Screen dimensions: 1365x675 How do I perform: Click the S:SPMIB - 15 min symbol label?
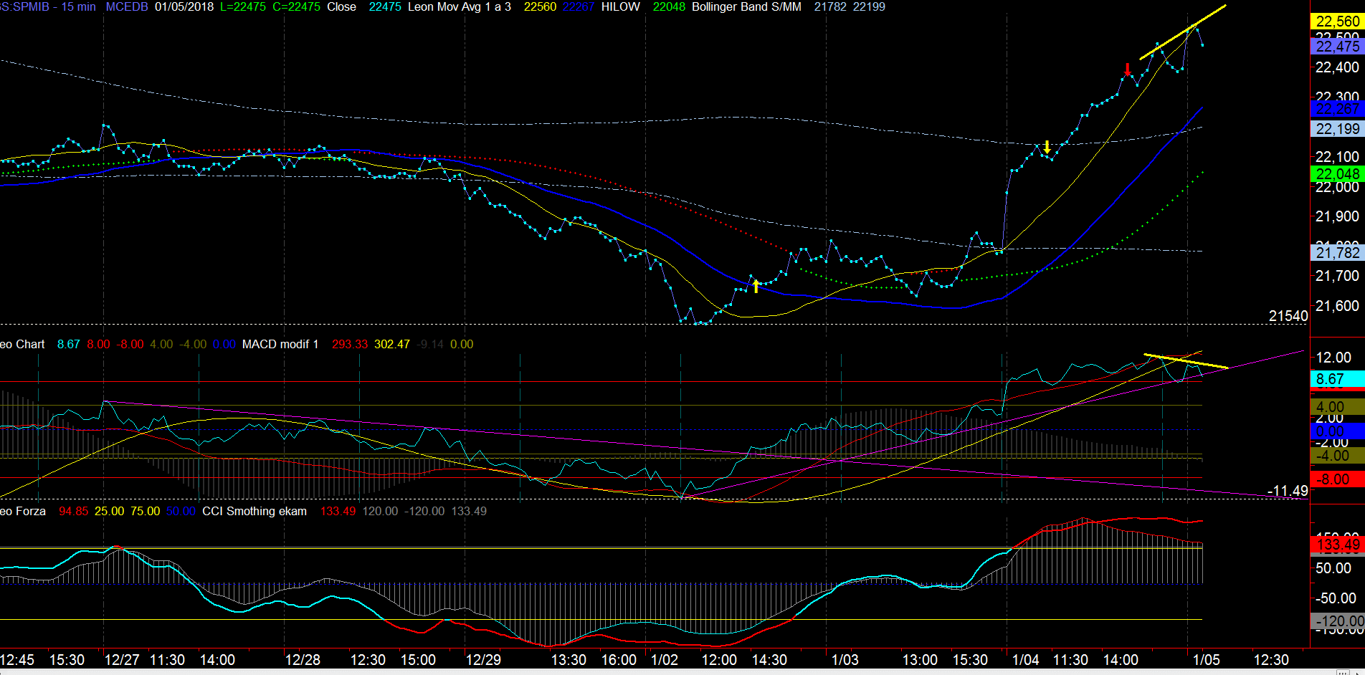tap(48, 7)
